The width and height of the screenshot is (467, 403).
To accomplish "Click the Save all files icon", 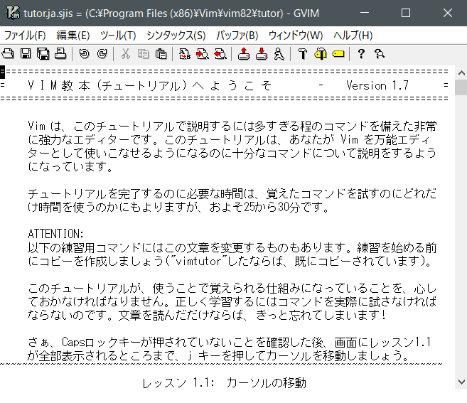I will tap(43, 54).
